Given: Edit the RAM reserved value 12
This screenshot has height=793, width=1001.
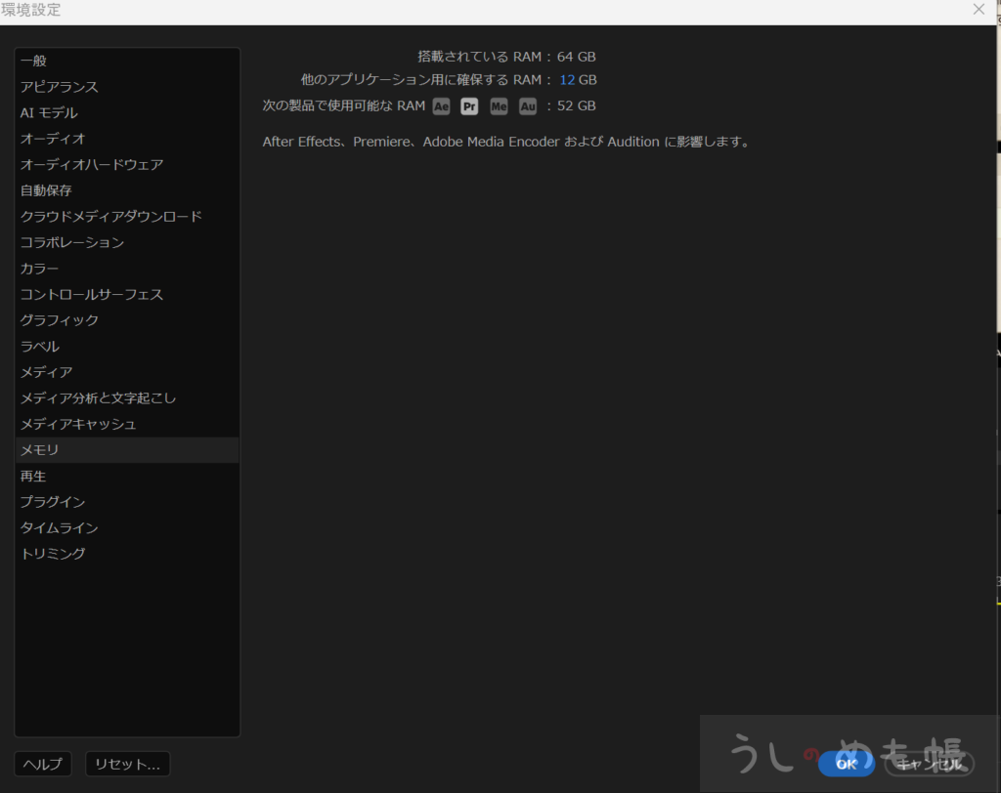Looking at the screenshot, I should (x=567, y=80).
